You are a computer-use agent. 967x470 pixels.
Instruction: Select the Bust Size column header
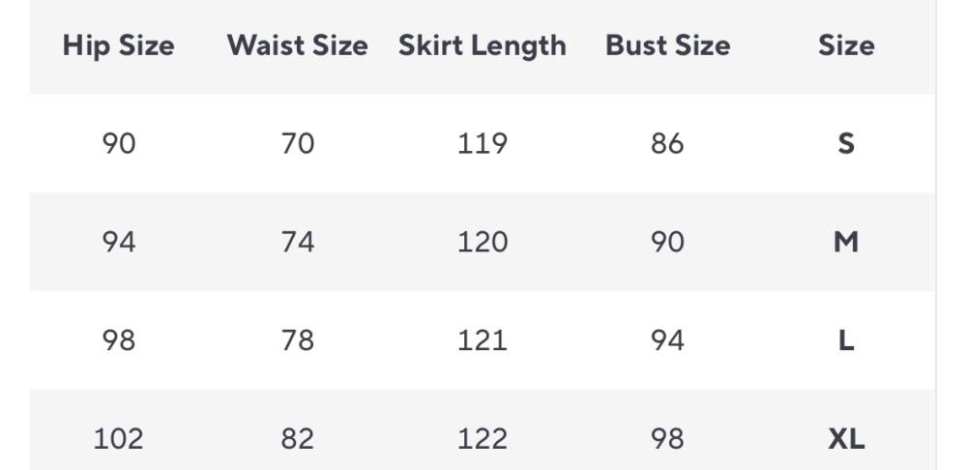667,45
